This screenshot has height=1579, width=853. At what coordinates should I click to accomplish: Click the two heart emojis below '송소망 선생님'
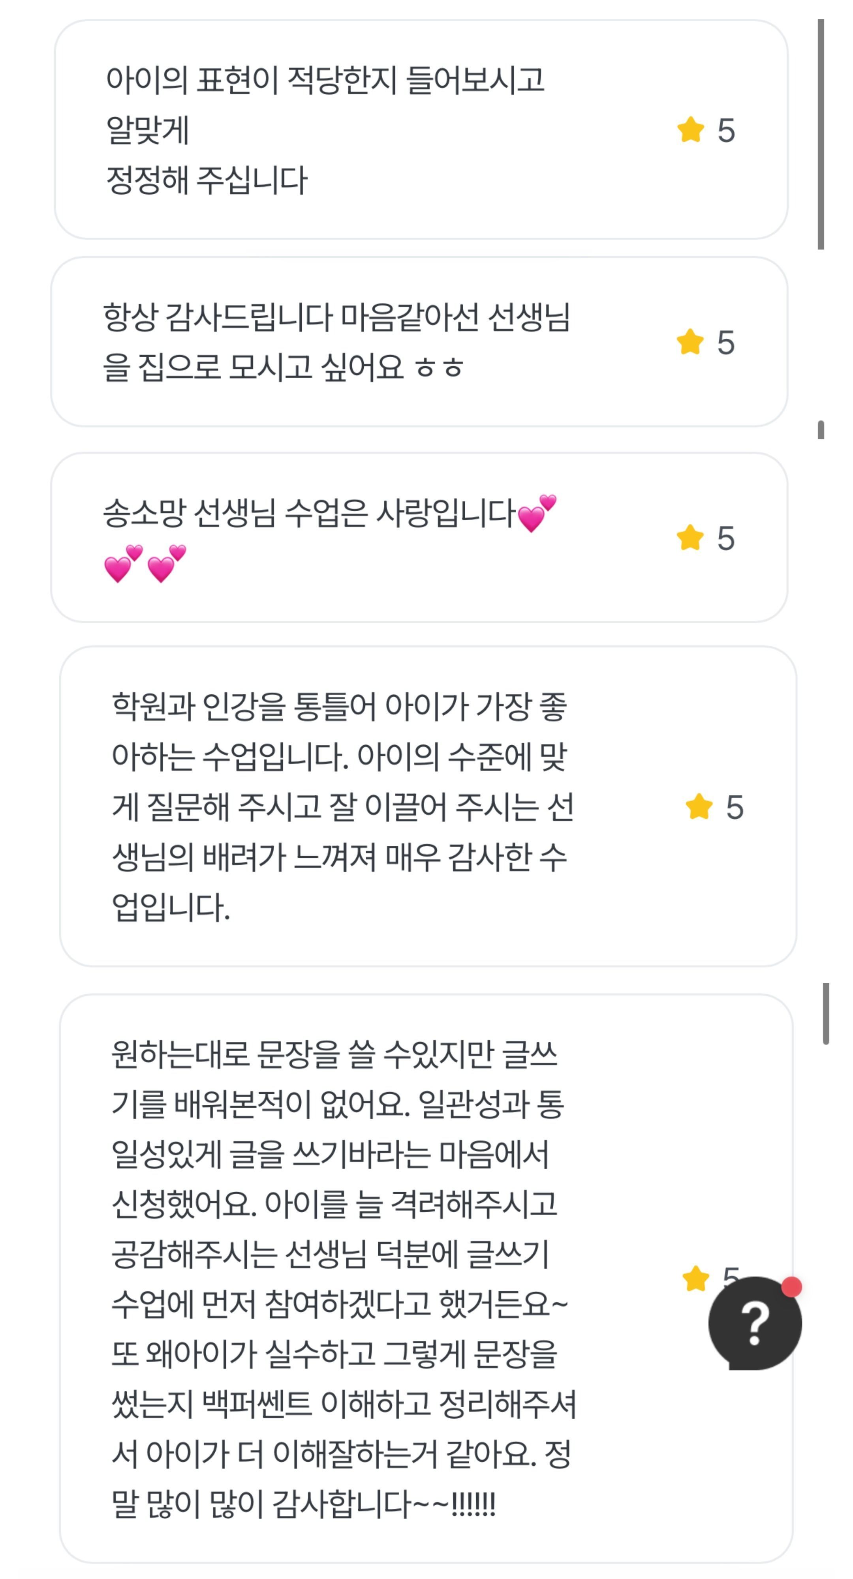(145, 563)
